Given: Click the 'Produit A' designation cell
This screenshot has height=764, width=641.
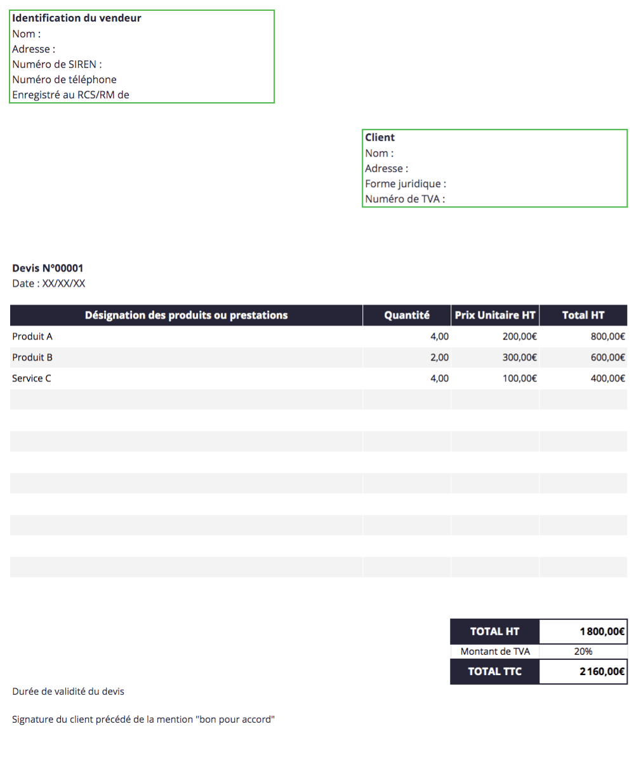Looking at the screenshot, I should (x=186, y=336).
